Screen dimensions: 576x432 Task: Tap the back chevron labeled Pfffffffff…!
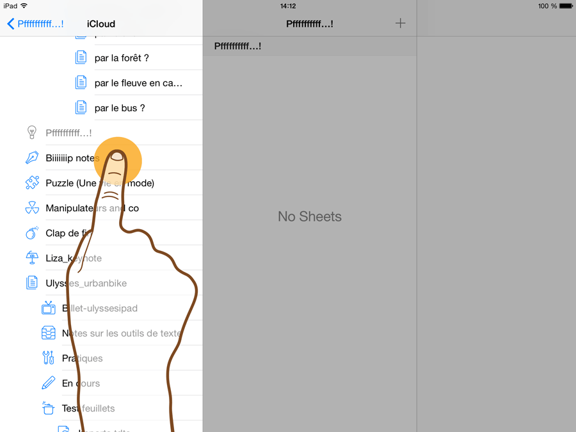pos(35,24)
